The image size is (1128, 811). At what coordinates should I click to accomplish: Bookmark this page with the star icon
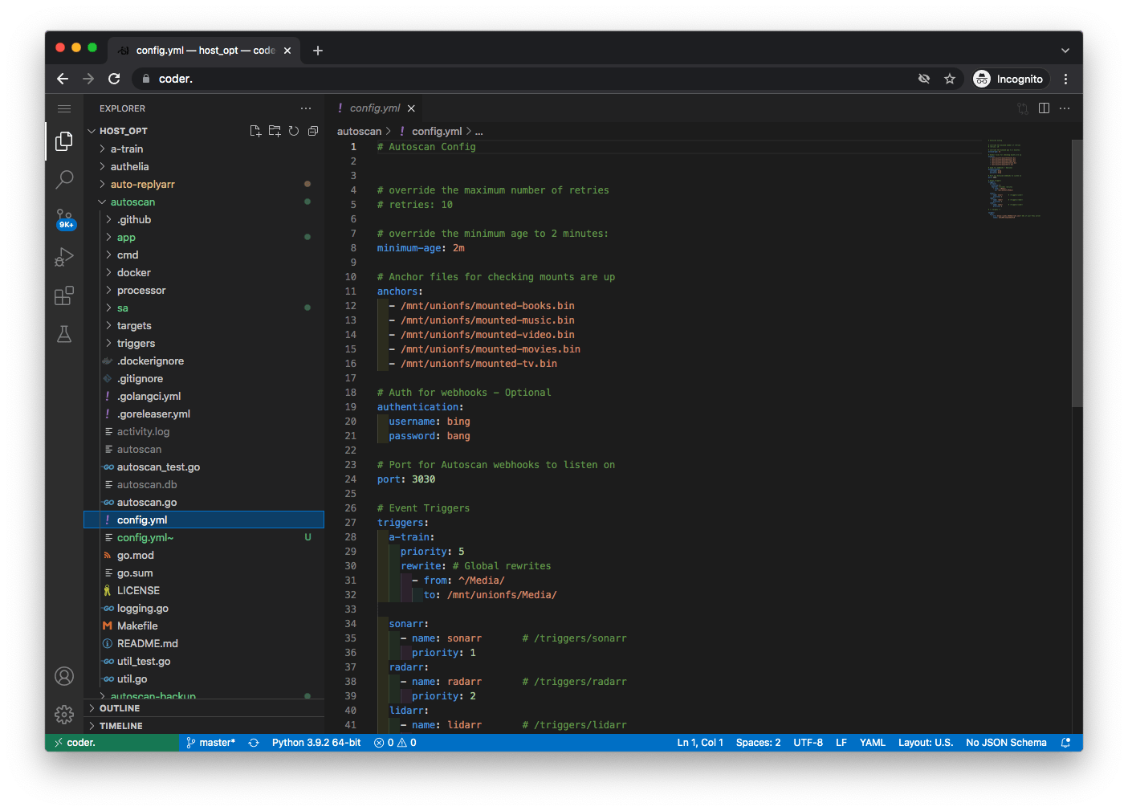[x=950, y=79]
